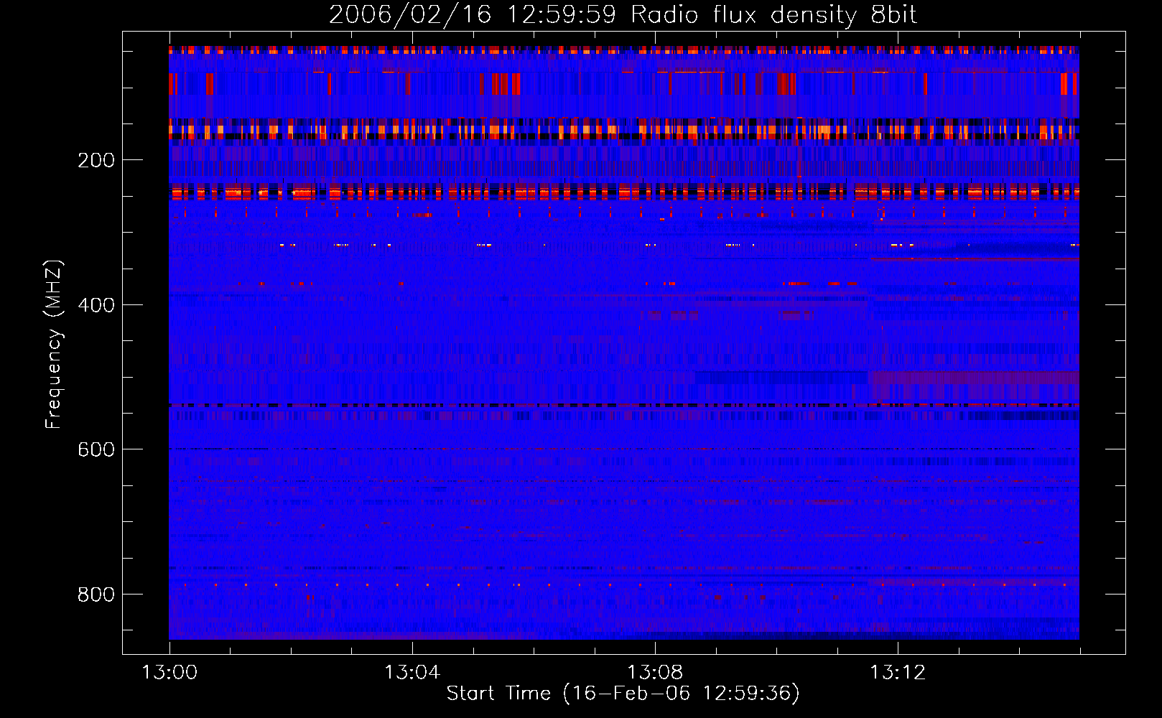Select the 13:12 time axis label
1162x718 pixels.
pos(898,672)
